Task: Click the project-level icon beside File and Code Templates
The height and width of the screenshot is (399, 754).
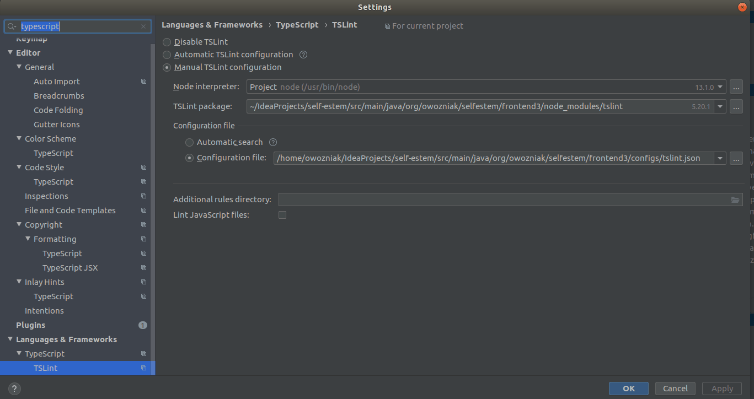Action: pos(143,211)
